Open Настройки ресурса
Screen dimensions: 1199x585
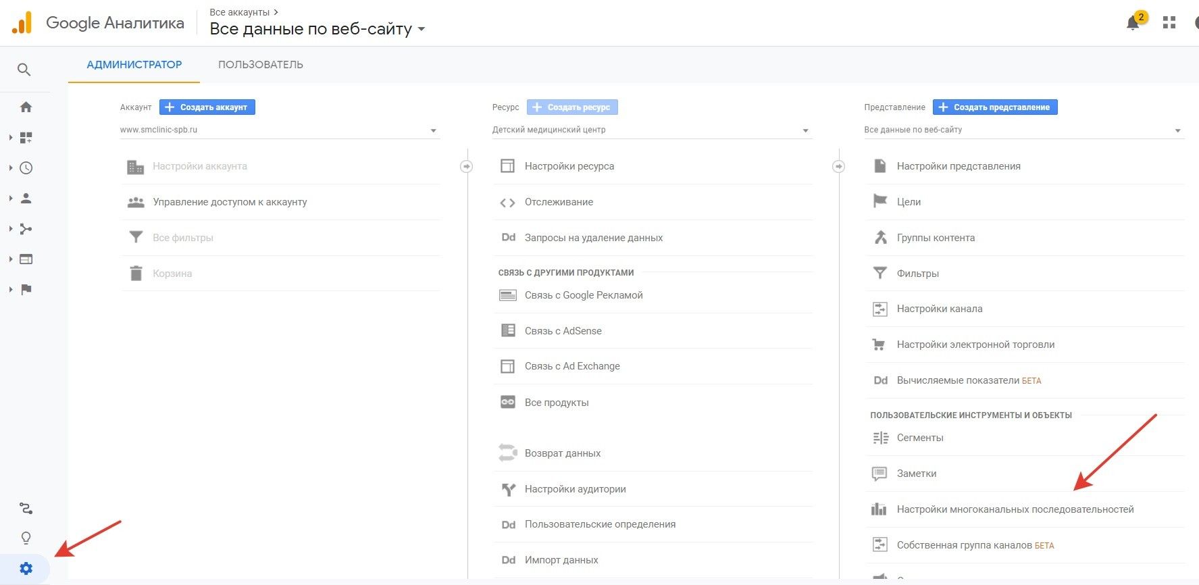tap(569, 166)
